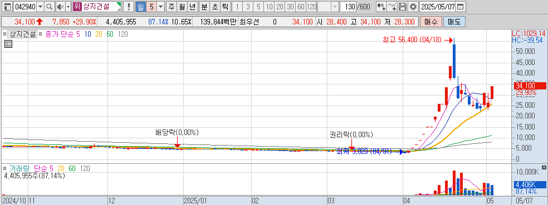Screen dimensions: 548x205
Task: Click the add candlestick chart icon
Action: point(381,6)
